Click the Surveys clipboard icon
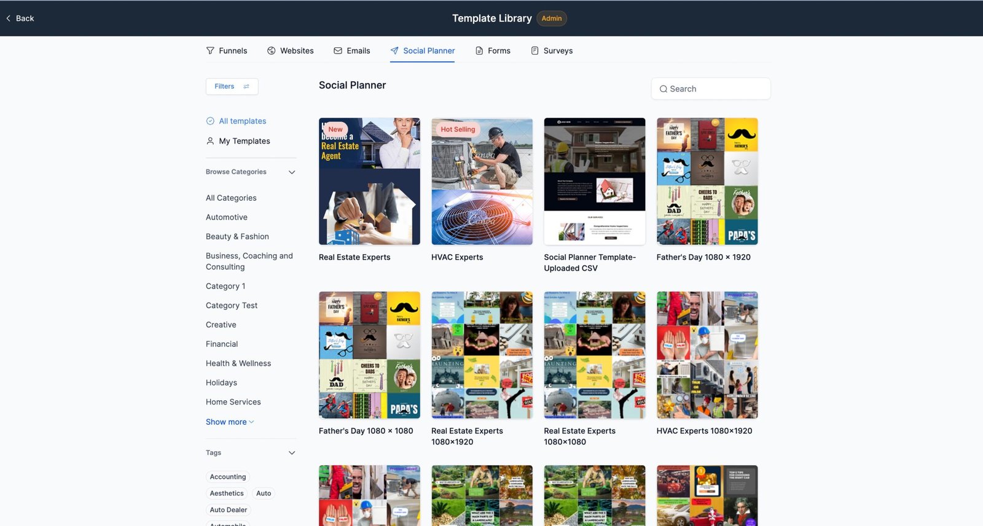 point(535,51)
